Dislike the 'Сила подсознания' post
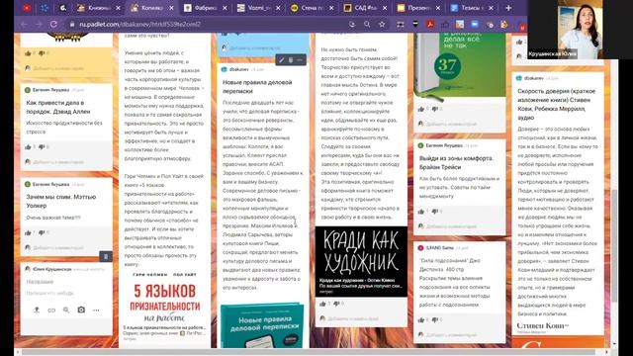The height and width of the screenshot is (356, 633). point(435,319)
